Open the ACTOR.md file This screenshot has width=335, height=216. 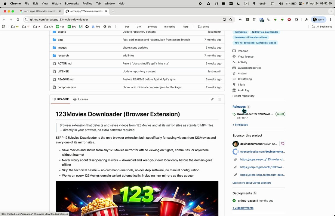click(x=65, y=63)
